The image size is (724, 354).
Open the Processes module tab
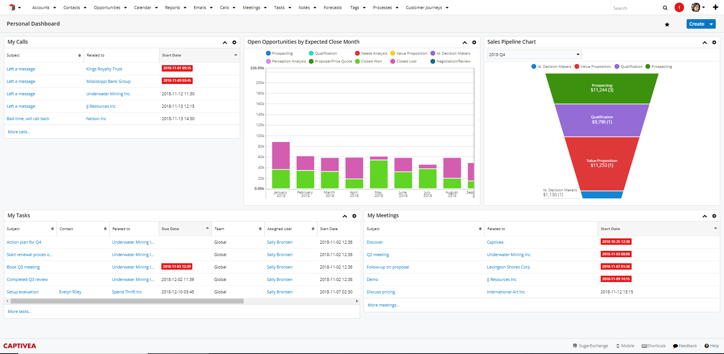coord(382,8)
